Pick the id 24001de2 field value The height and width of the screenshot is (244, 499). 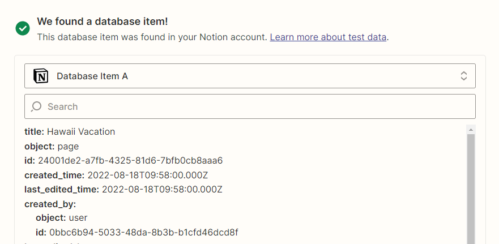[130, 161]
